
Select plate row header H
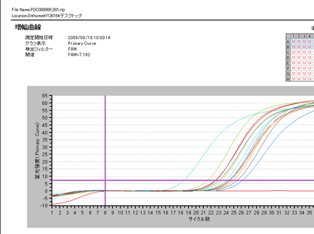point(288,79)
